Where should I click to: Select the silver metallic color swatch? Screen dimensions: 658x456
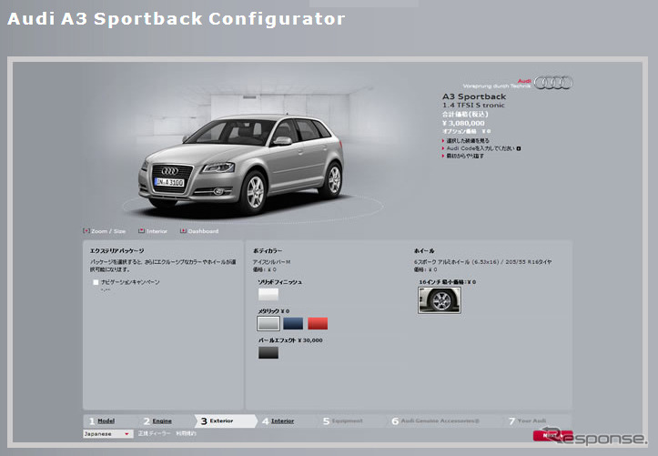[x=268, y=323]
